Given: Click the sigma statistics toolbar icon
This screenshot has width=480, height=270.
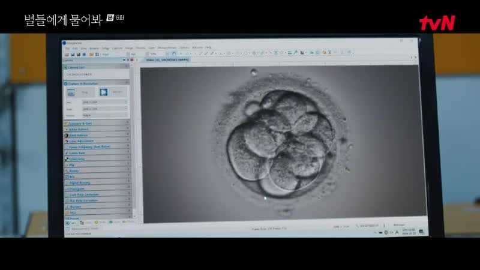Looking at the screenshot, I should point(329,52).
